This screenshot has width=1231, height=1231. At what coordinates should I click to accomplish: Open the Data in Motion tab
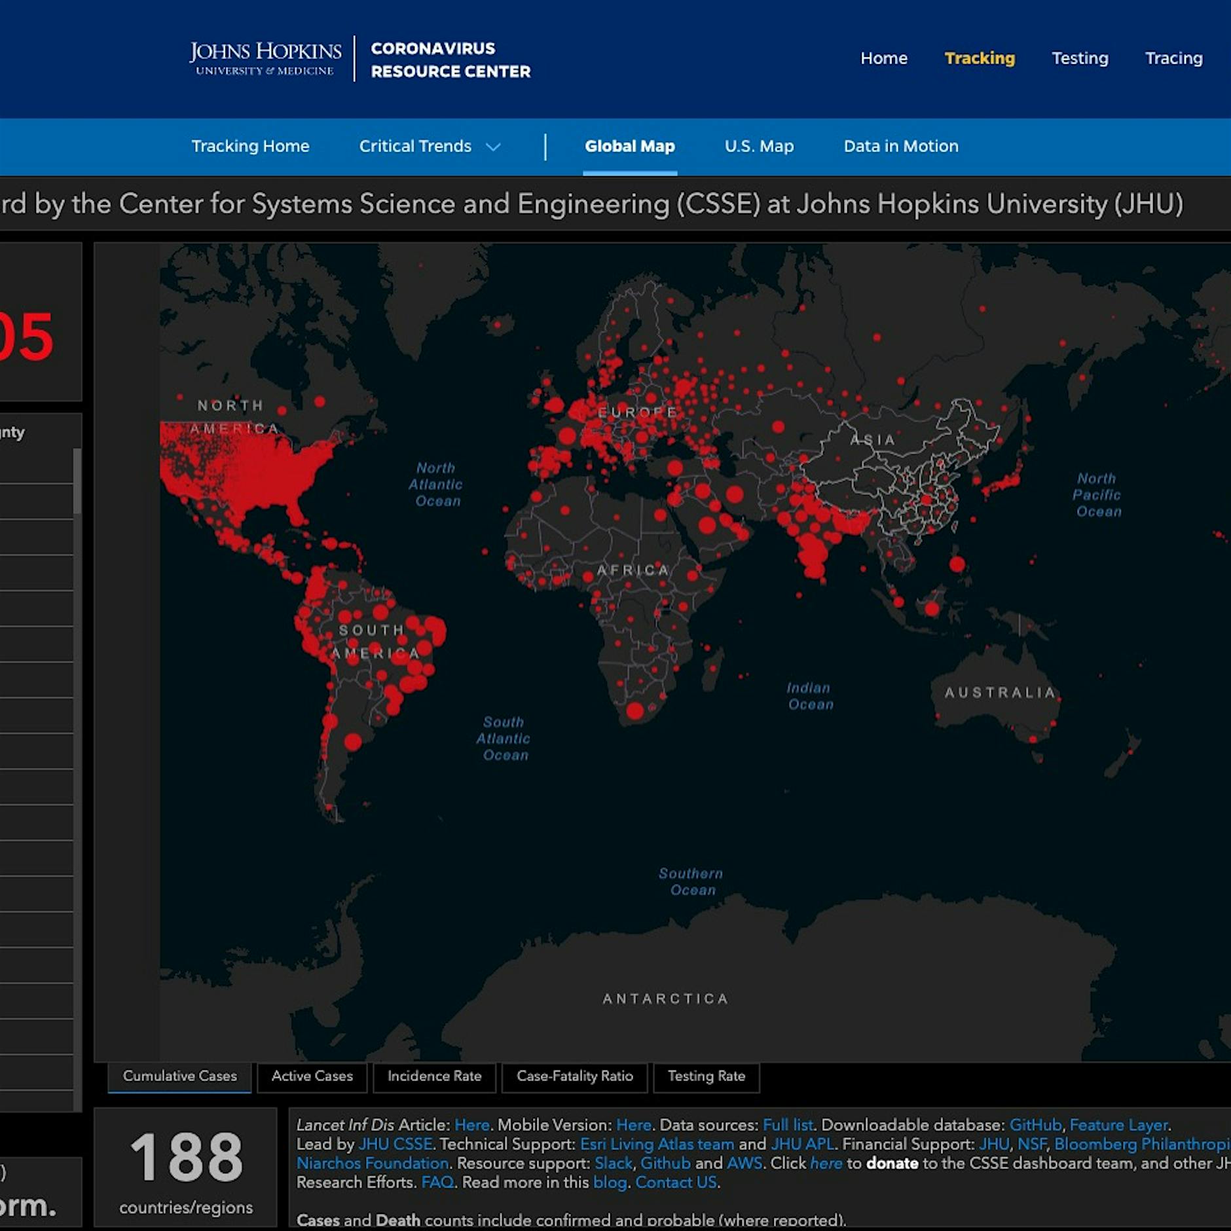[900, 146]
